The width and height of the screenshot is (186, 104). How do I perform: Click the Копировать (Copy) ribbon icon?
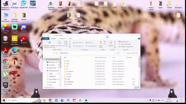59,42
